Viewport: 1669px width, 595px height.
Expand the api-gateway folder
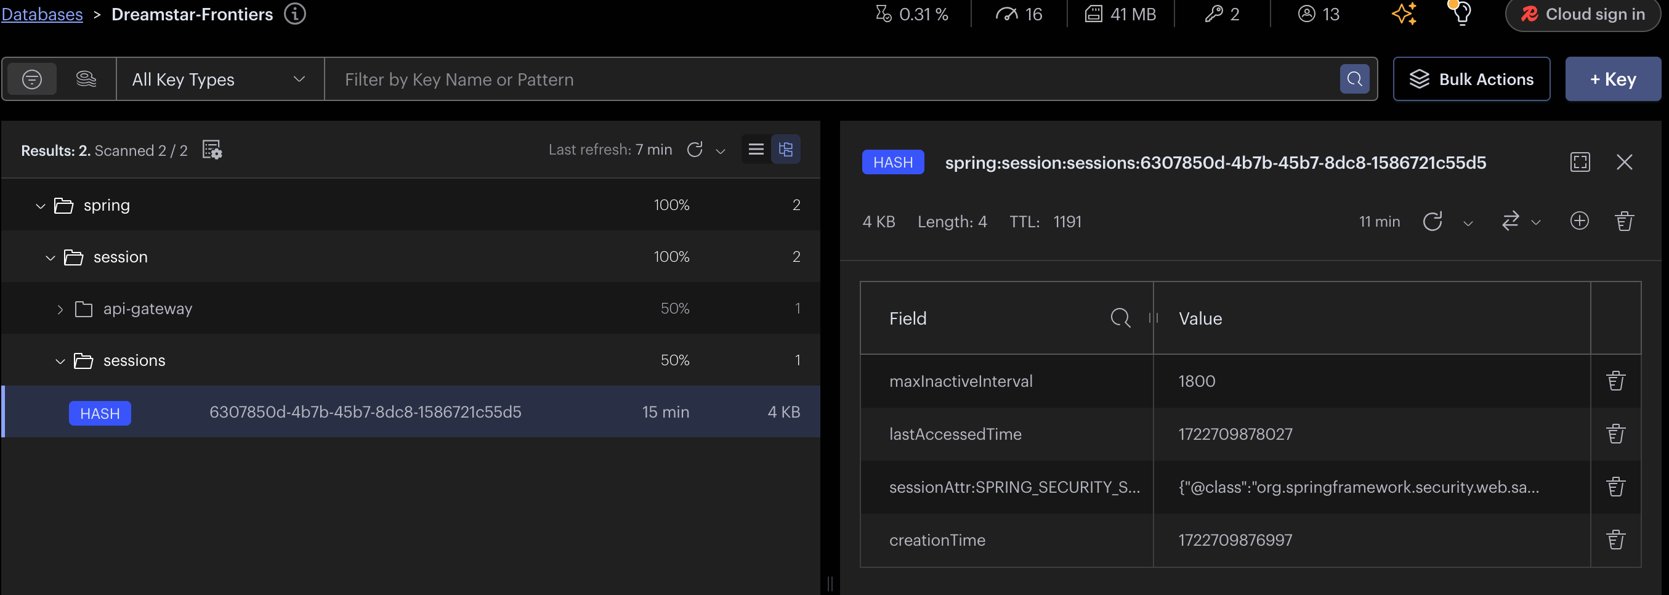point(60,309)
